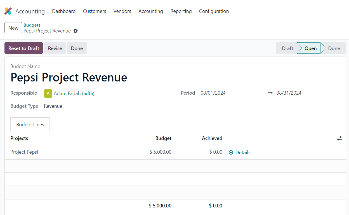Sort by the Achieved column header
This screenshot has height=215, width=349.
tap(212, 138)
